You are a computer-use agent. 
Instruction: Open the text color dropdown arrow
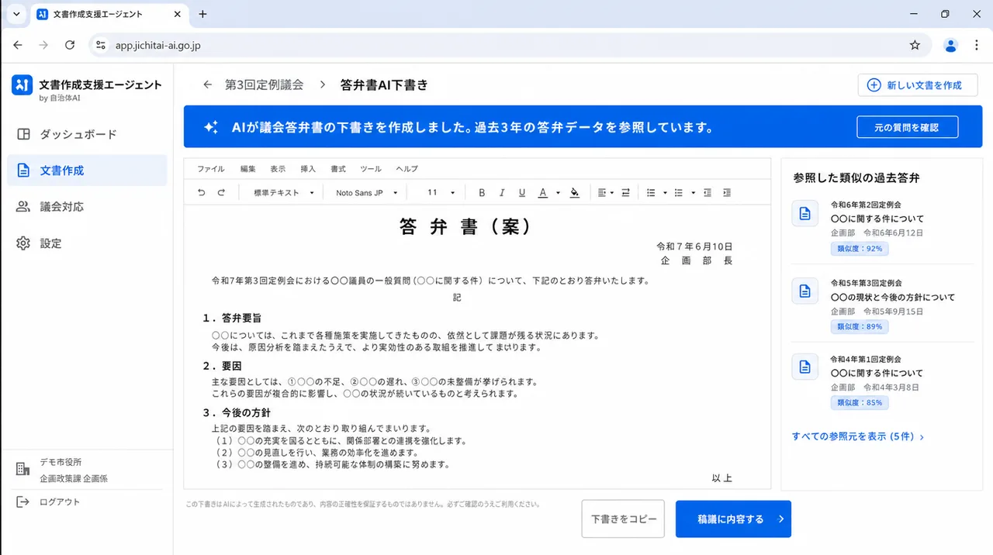tap(558, 193)
